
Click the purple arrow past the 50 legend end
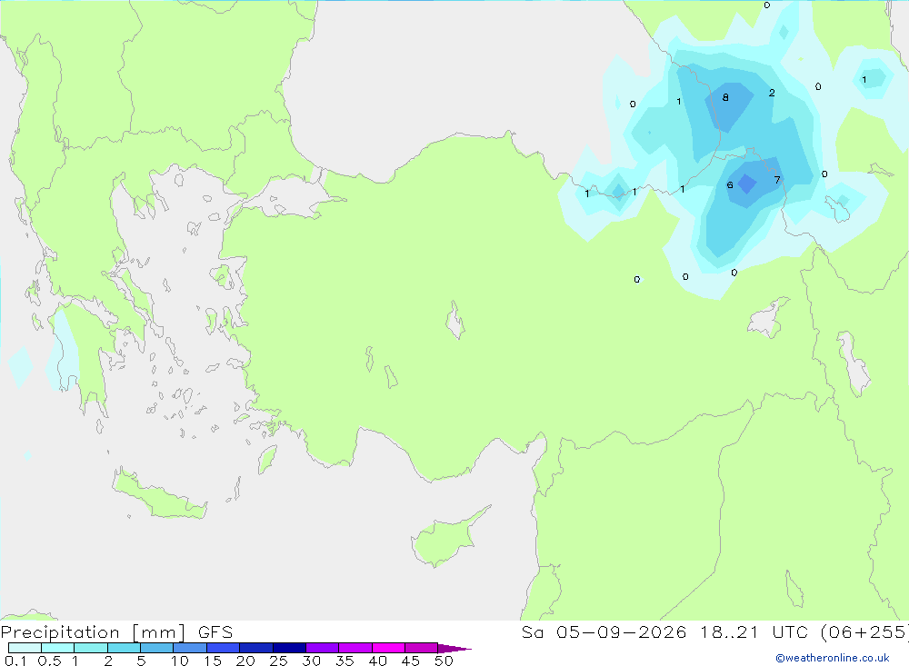tap(454, 649)
